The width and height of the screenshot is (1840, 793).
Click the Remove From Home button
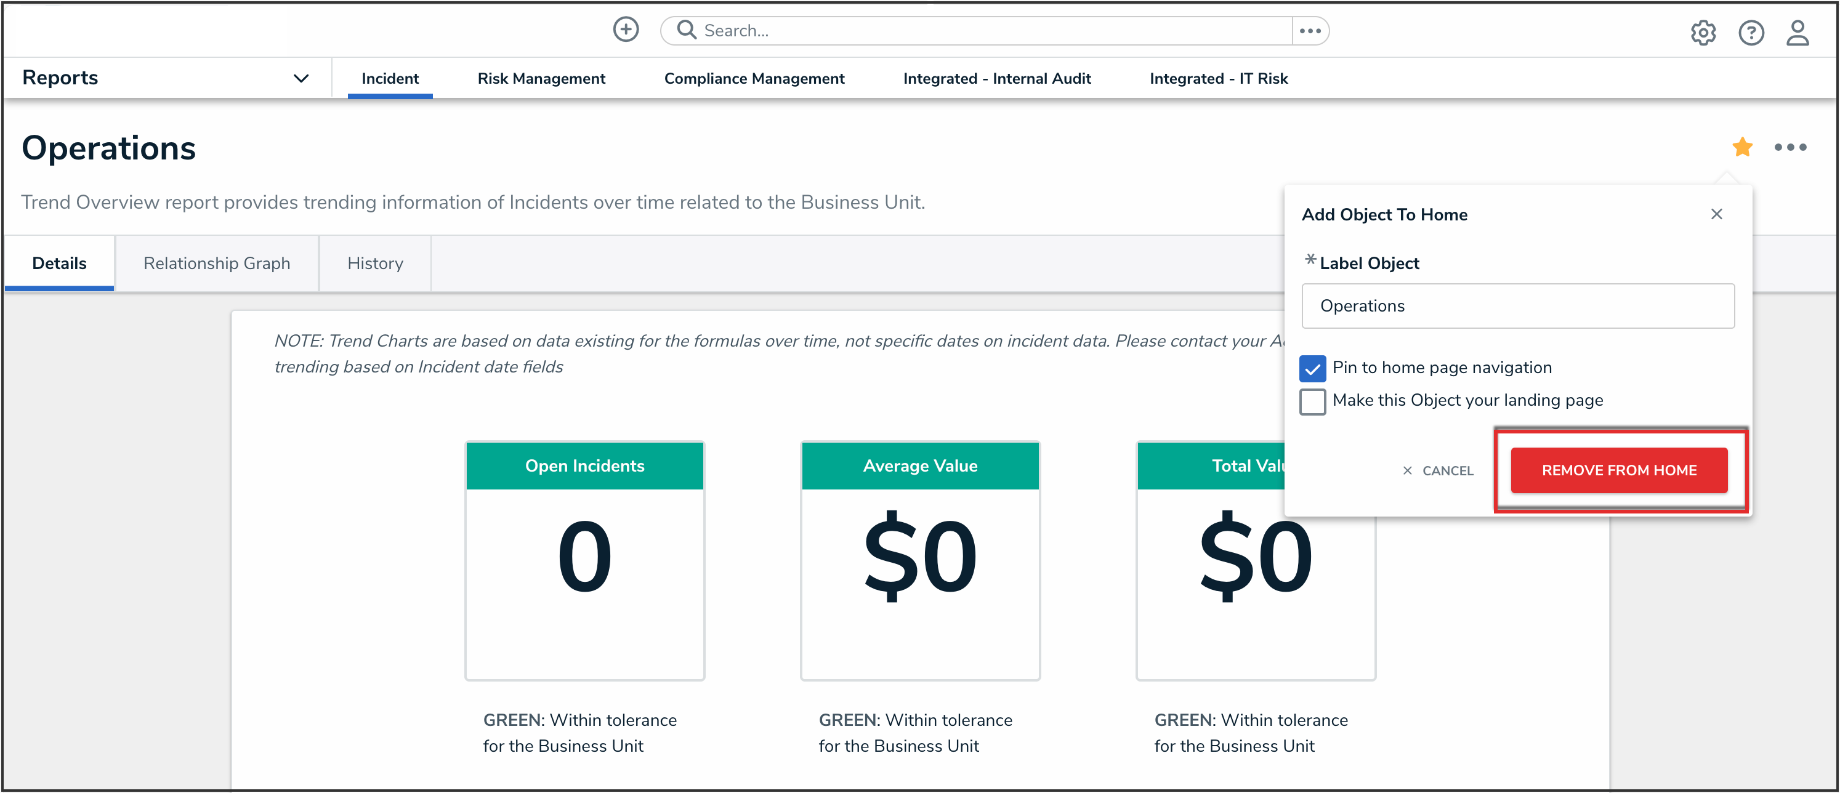(1618, 470)
